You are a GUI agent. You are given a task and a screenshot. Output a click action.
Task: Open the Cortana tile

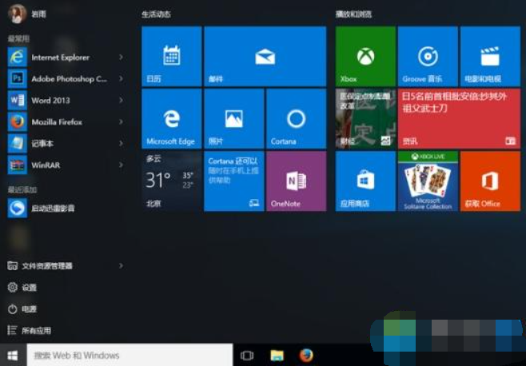tap(296, 118)
